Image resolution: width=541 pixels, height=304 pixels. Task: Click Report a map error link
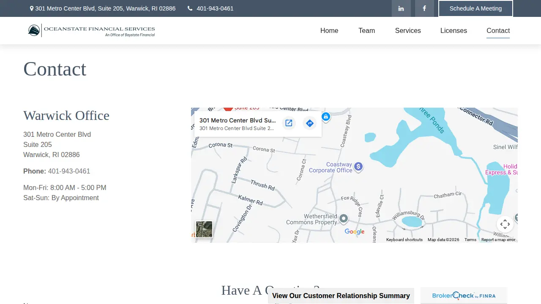click(x=498, y=240)
